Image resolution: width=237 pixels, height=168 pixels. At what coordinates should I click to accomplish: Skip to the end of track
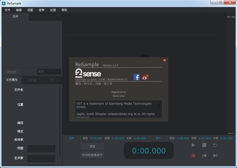pos(215,155)
